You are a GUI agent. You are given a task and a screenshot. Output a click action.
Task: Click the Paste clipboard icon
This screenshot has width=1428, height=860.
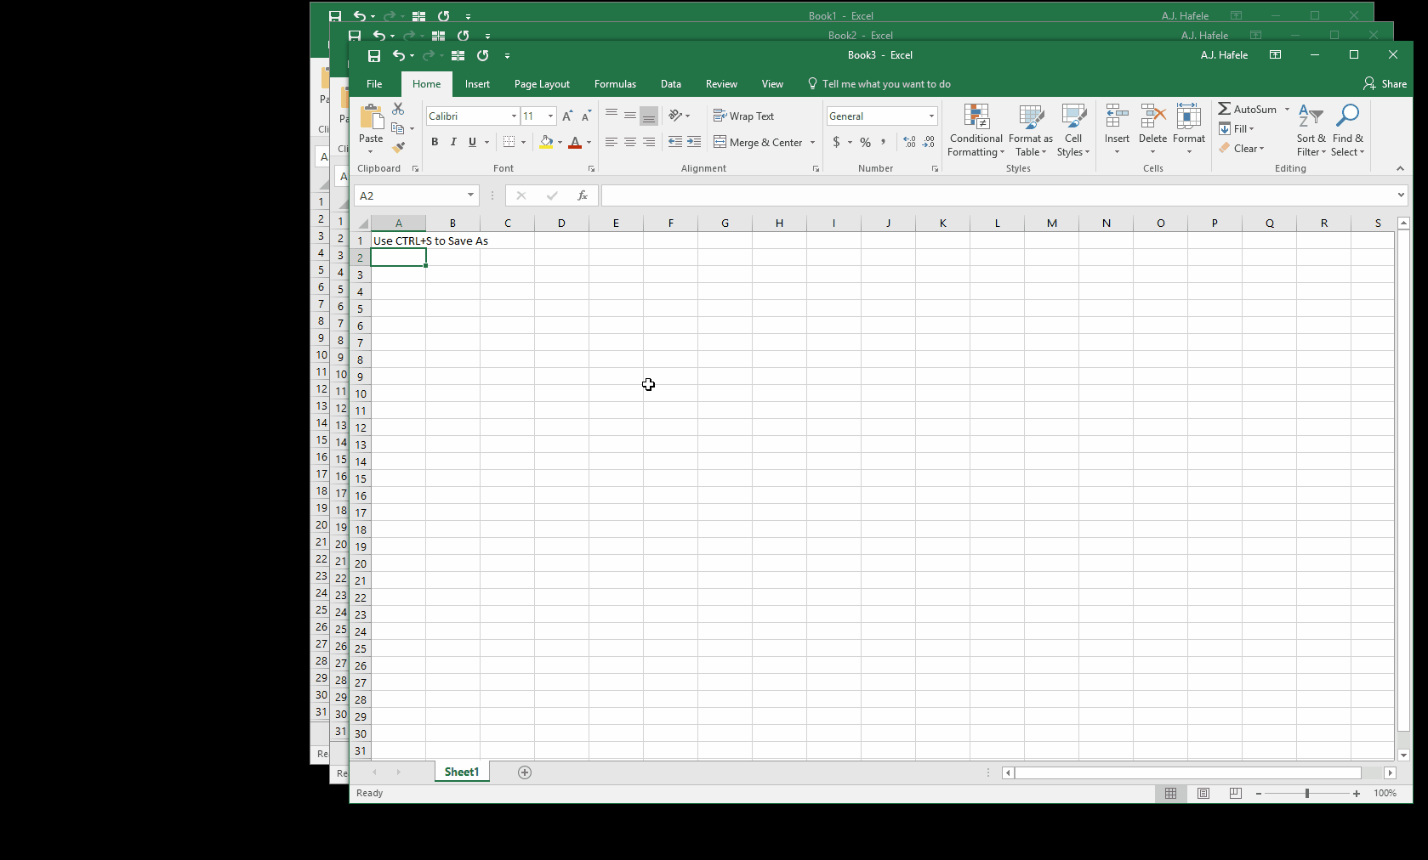pyautogui.click(x=371, y=118)
